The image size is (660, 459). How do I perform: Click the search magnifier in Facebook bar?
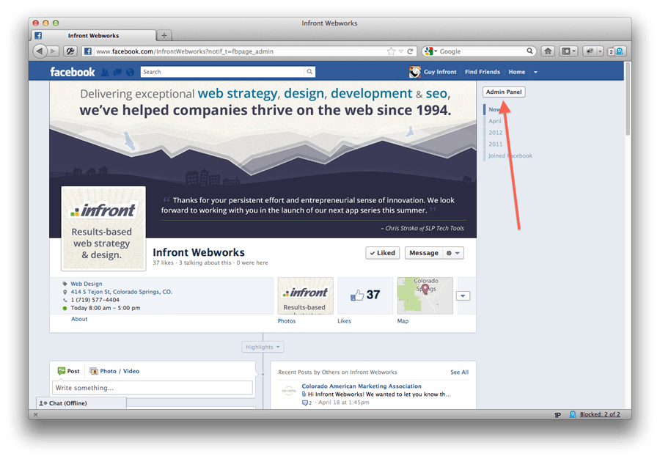(x=309, y=72)
